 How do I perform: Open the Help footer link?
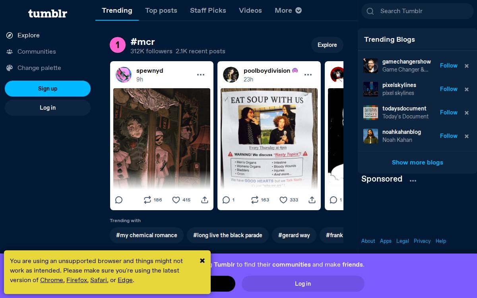[x=441, y=241]
